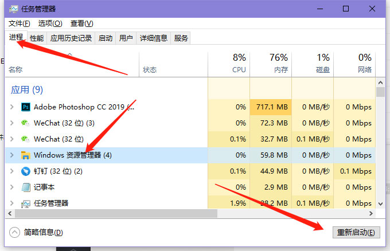
Task: Switch to the 进程 tab
Action: click(16, 37)
